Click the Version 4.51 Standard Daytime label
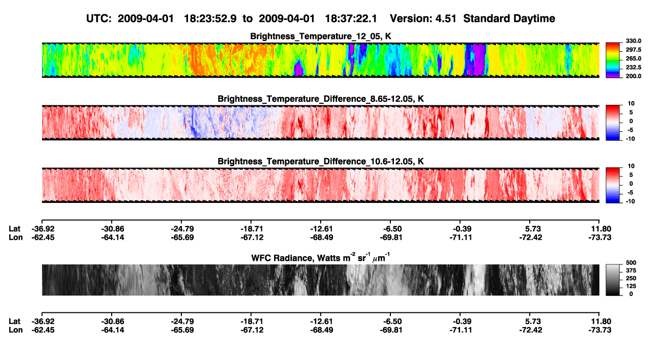 tap(472, 18)
